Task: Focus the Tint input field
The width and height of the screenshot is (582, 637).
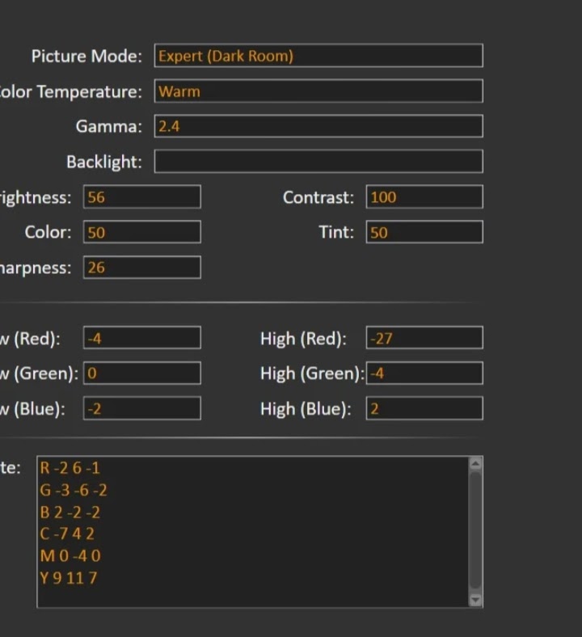Action: (424, 233)
